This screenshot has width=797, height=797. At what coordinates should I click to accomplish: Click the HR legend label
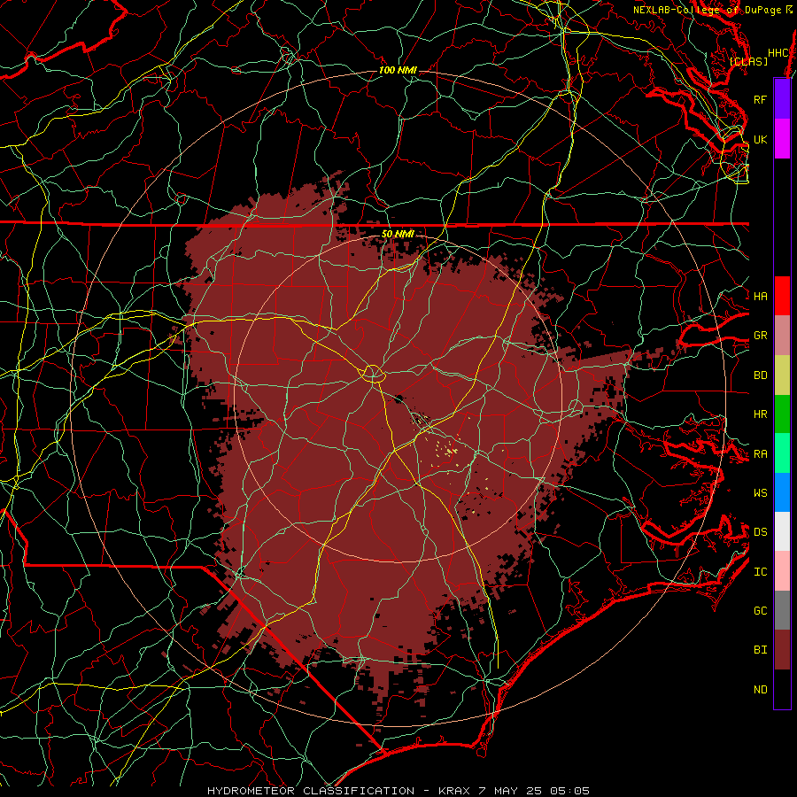pos(760,414)
